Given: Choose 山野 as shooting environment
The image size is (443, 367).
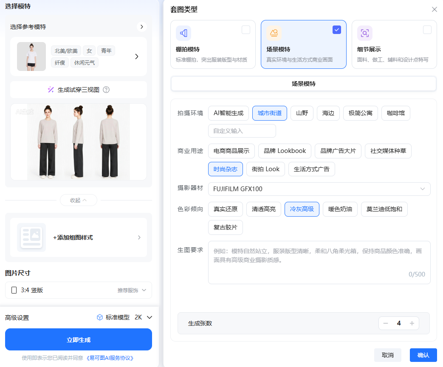Looking at the screenshot, I should point(302,113).
